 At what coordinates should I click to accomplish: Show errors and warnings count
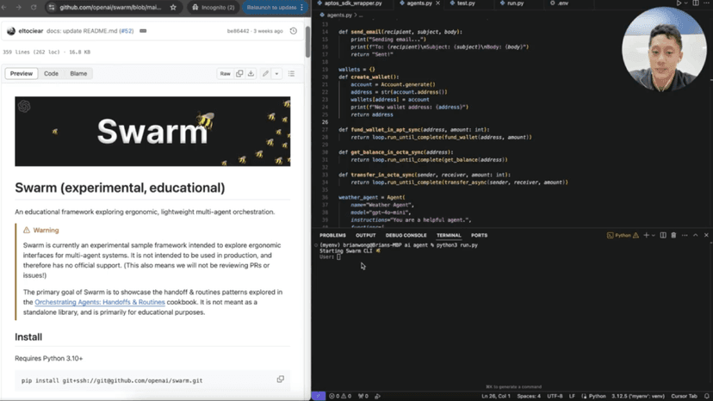pos(339,397)
